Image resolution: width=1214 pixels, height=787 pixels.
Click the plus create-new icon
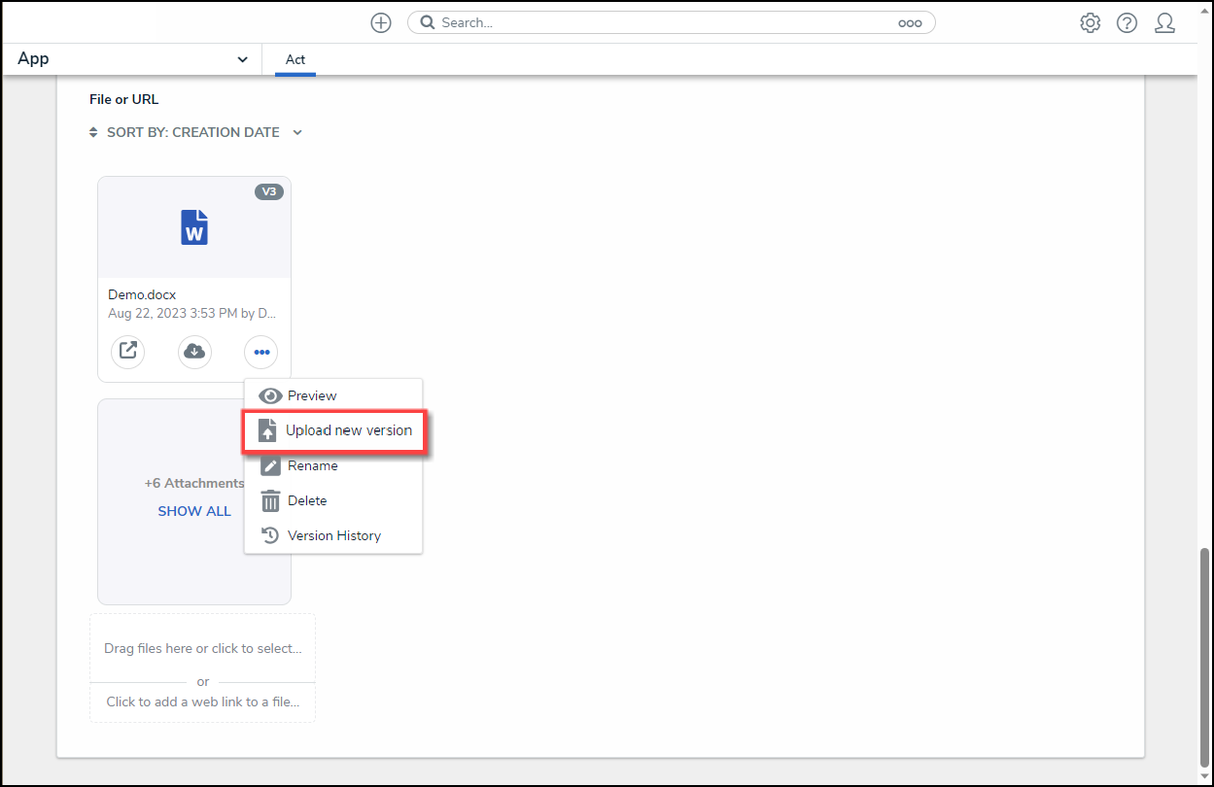tap(381, 22)
